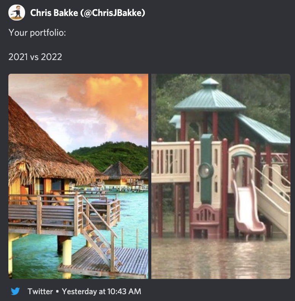Viewport: 295px width, 301px height.
Task: Open the flooded playground image on the right
Action: pos(221,176)
